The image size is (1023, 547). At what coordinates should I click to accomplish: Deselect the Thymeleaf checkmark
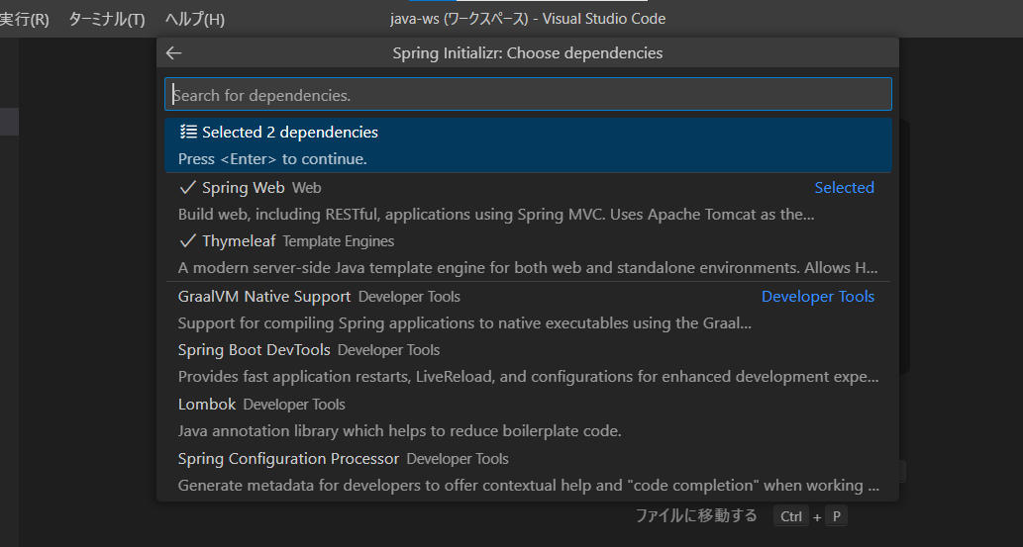pyautogui.click(x=187, y=241)
